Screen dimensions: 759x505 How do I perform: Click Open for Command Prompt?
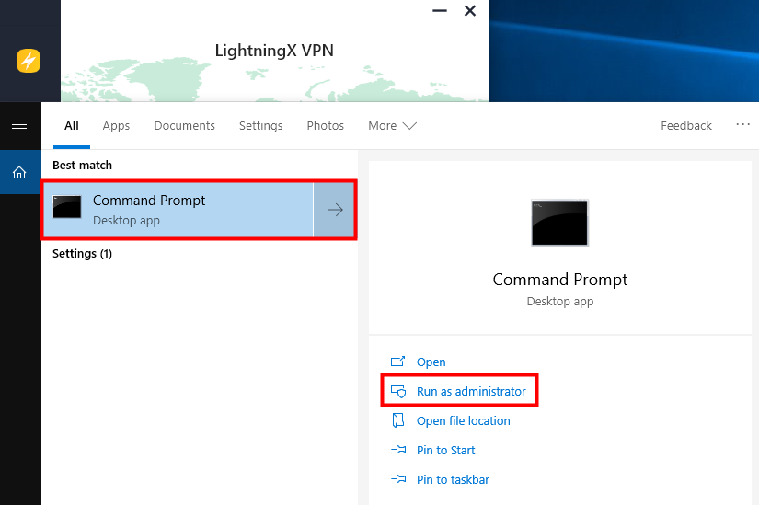click(x=431, y=362)
